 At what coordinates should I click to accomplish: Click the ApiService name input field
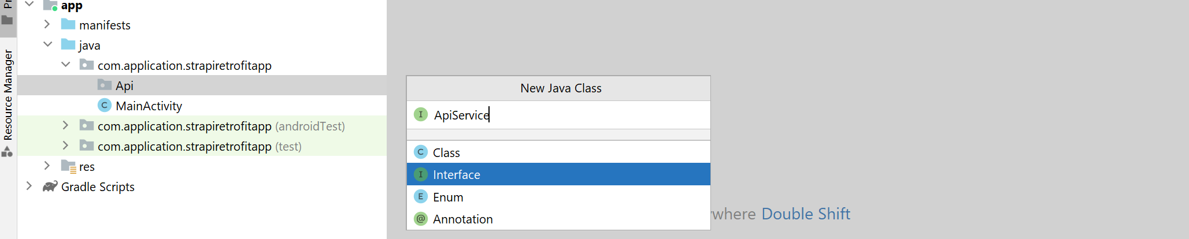pos(558,115)
